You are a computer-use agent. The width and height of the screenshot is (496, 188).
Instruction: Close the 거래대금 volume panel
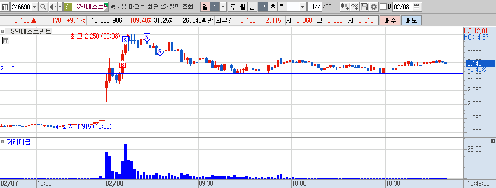click(492, 141)
